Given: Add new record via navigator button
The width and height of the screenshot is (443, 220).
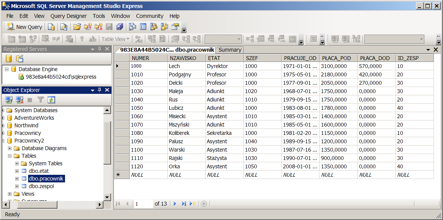Looking at the screenshot, I should (x=193, y=203).
